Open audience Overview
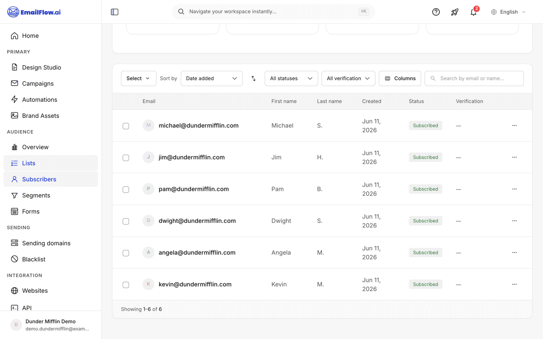 [51, 147]
